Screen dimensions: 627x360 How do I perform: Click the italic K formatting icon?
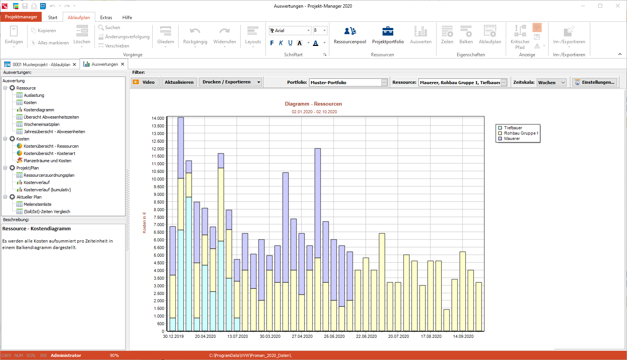coord(281,43)
